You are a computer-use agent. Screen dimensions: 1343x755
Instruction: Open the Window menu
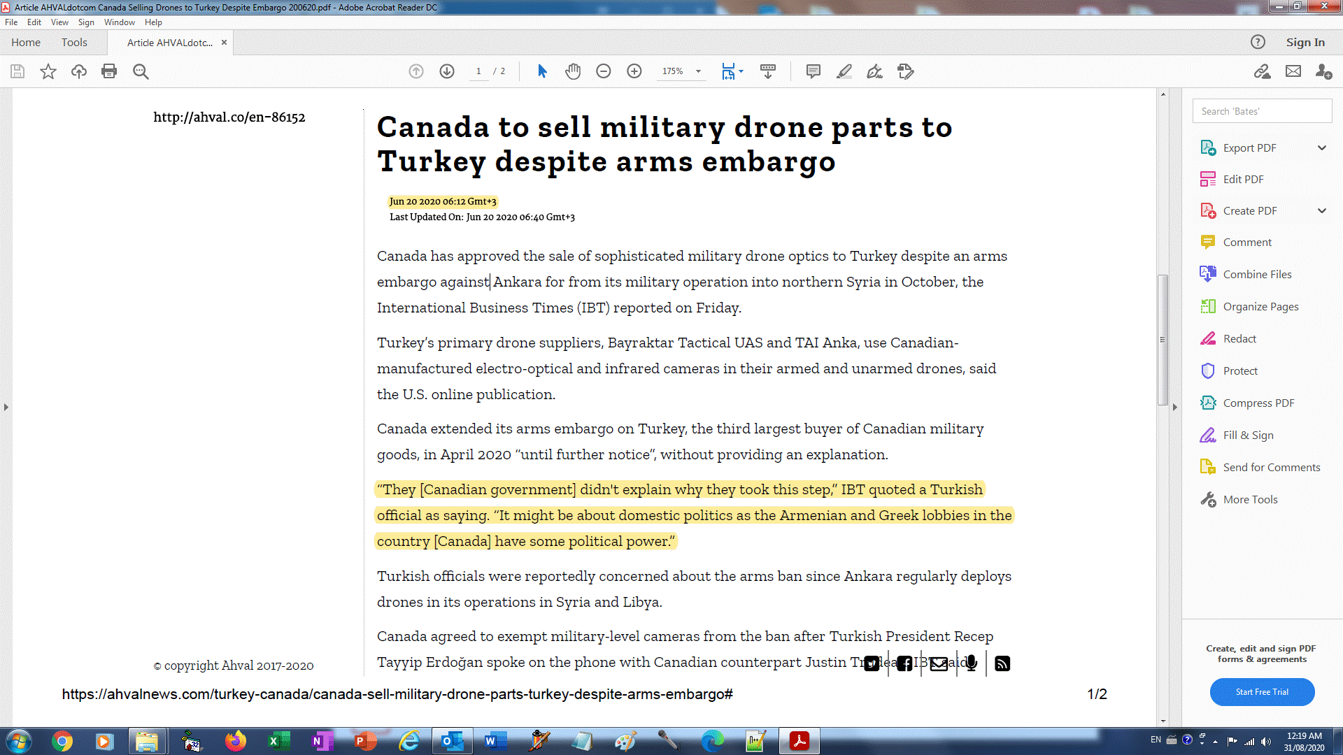point(120,22)
